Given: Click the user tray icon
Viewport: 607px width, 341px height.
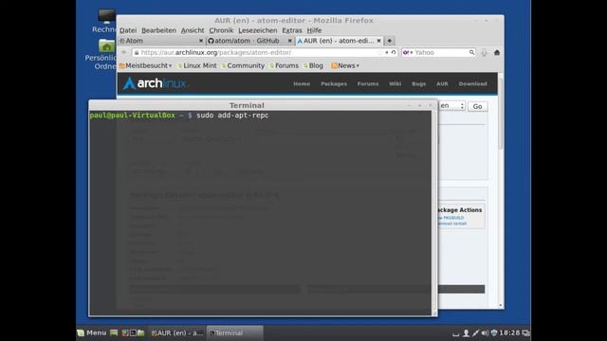Looking at the screenshot, I should click(466, 332).
